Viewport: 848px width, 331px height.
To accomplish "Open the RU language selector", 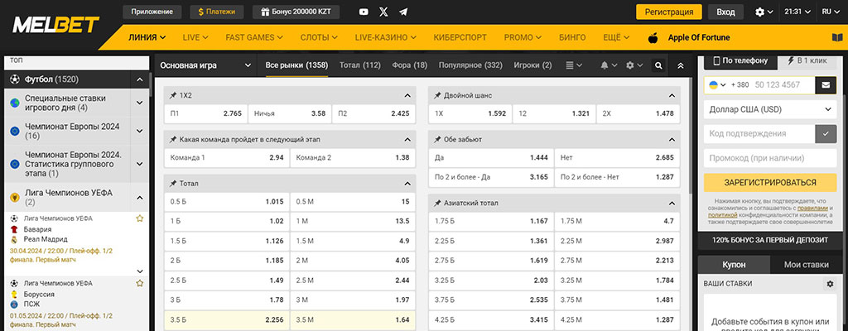I will (831, 12).
